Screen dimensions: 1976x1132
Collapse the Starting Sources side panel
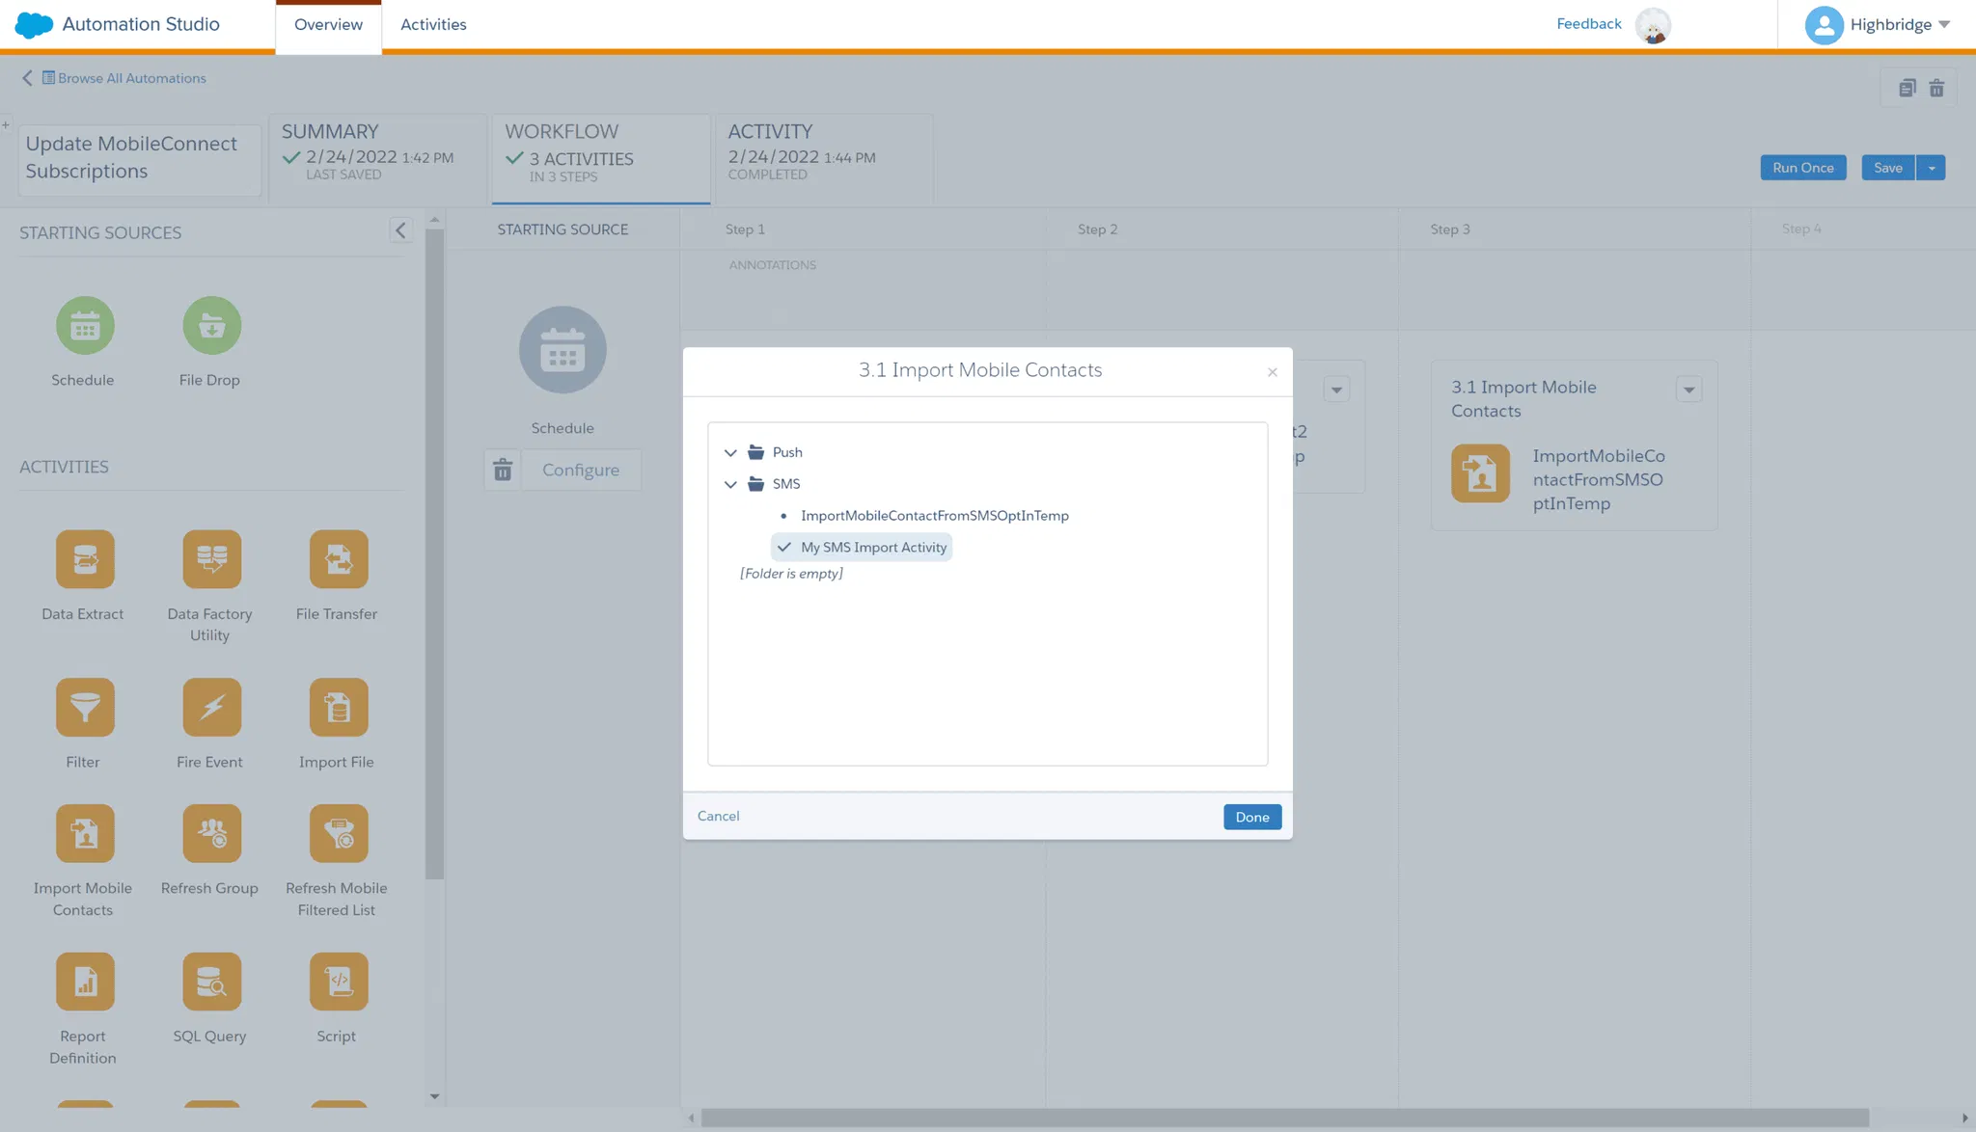point(400,229)
